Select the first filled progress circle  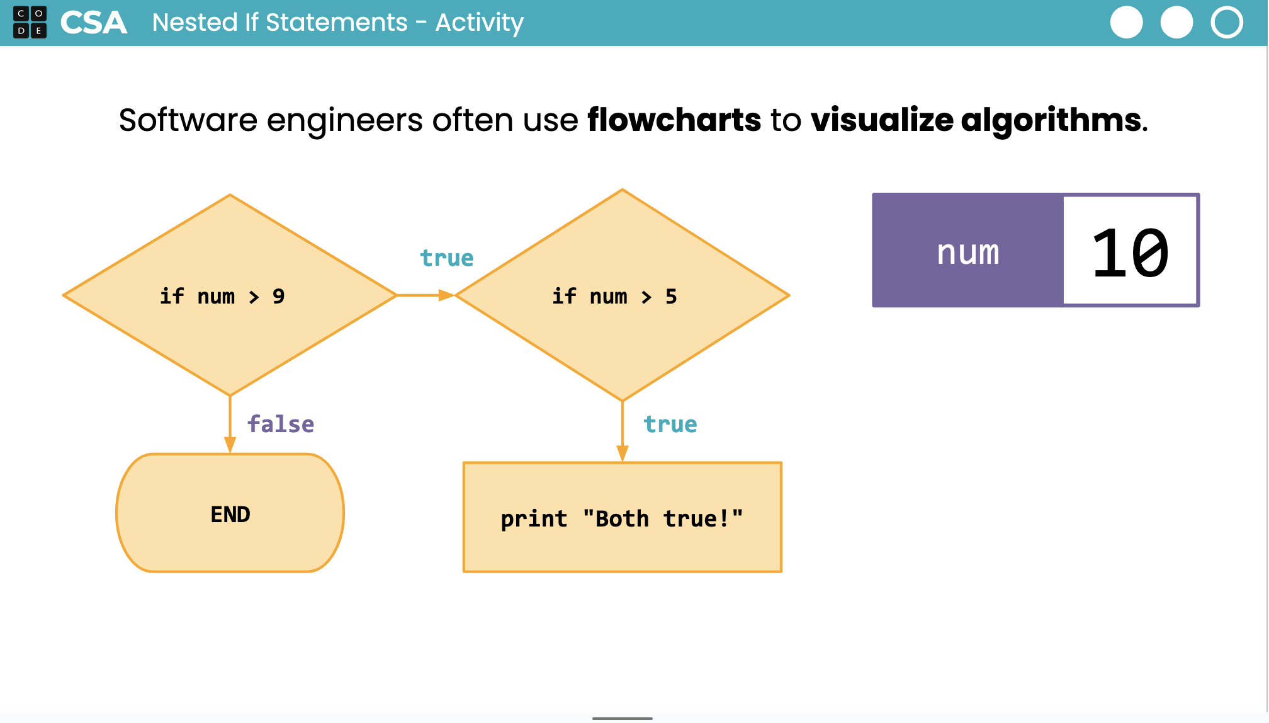1126,23
